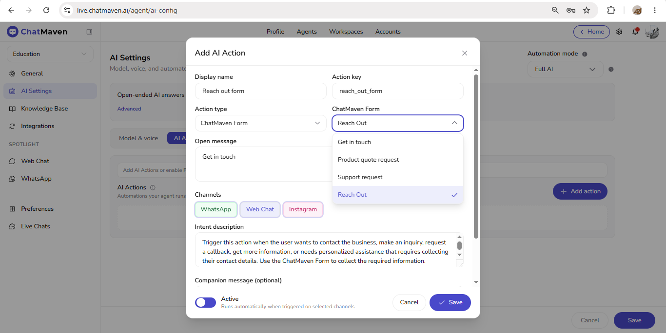Click the Open message text area
The width and height of the screenshot is (666, 333).
point(263,165)
